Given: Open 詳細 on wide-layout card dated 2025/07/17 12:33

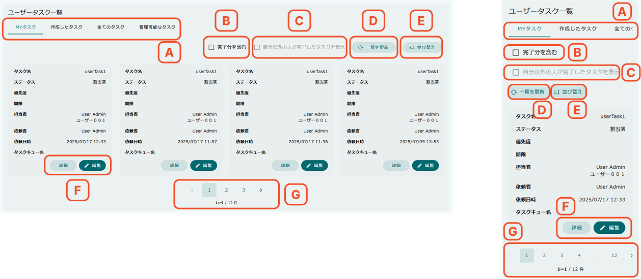Looking at the screenshot, I should click(63, 165).
